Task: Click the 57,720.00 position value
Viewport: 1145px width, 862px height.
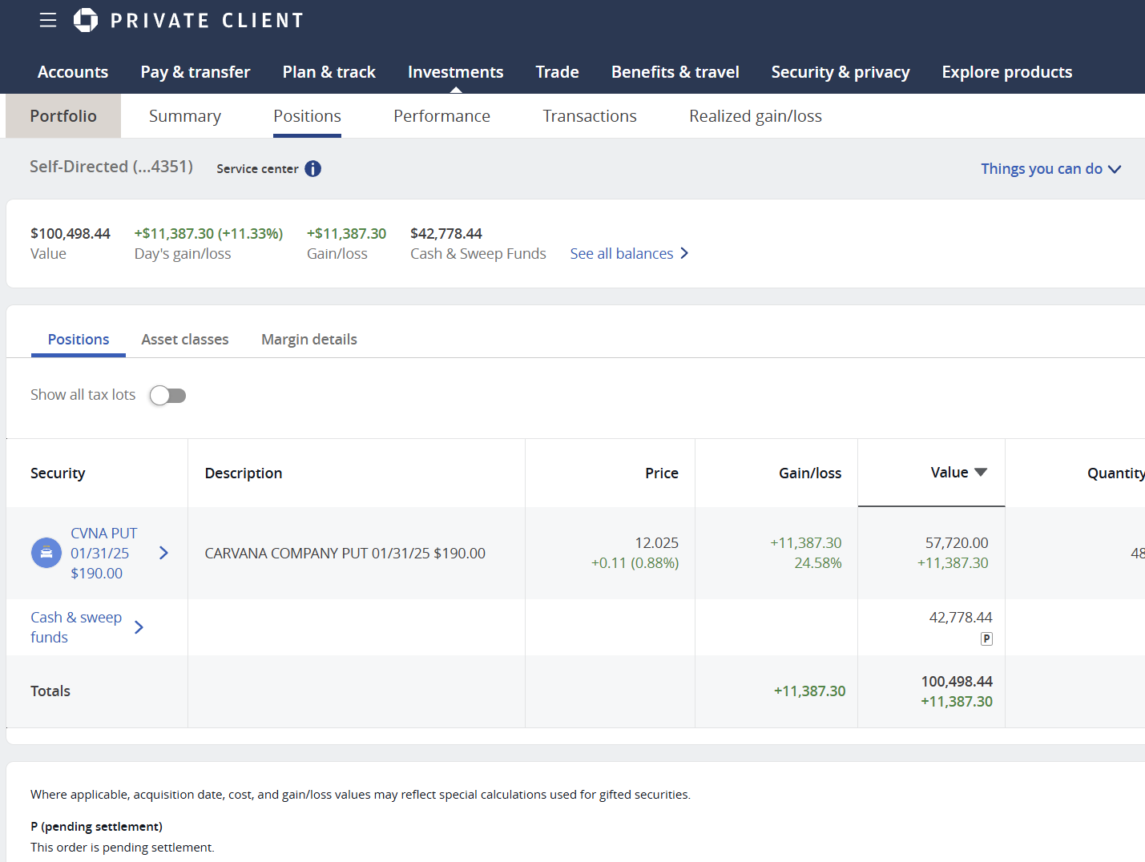Action: [957, 543]
